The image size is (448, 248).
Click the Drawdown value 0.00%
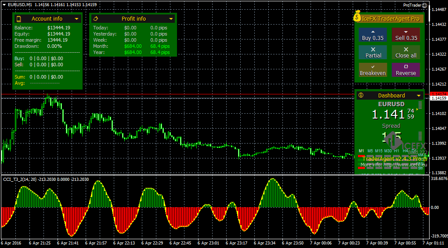pos(54,46)
